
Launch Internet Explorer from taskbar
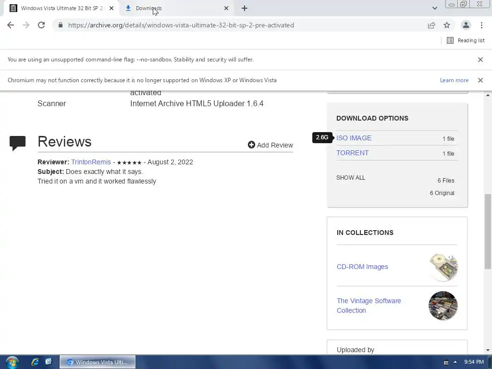[x=35, y=362]
